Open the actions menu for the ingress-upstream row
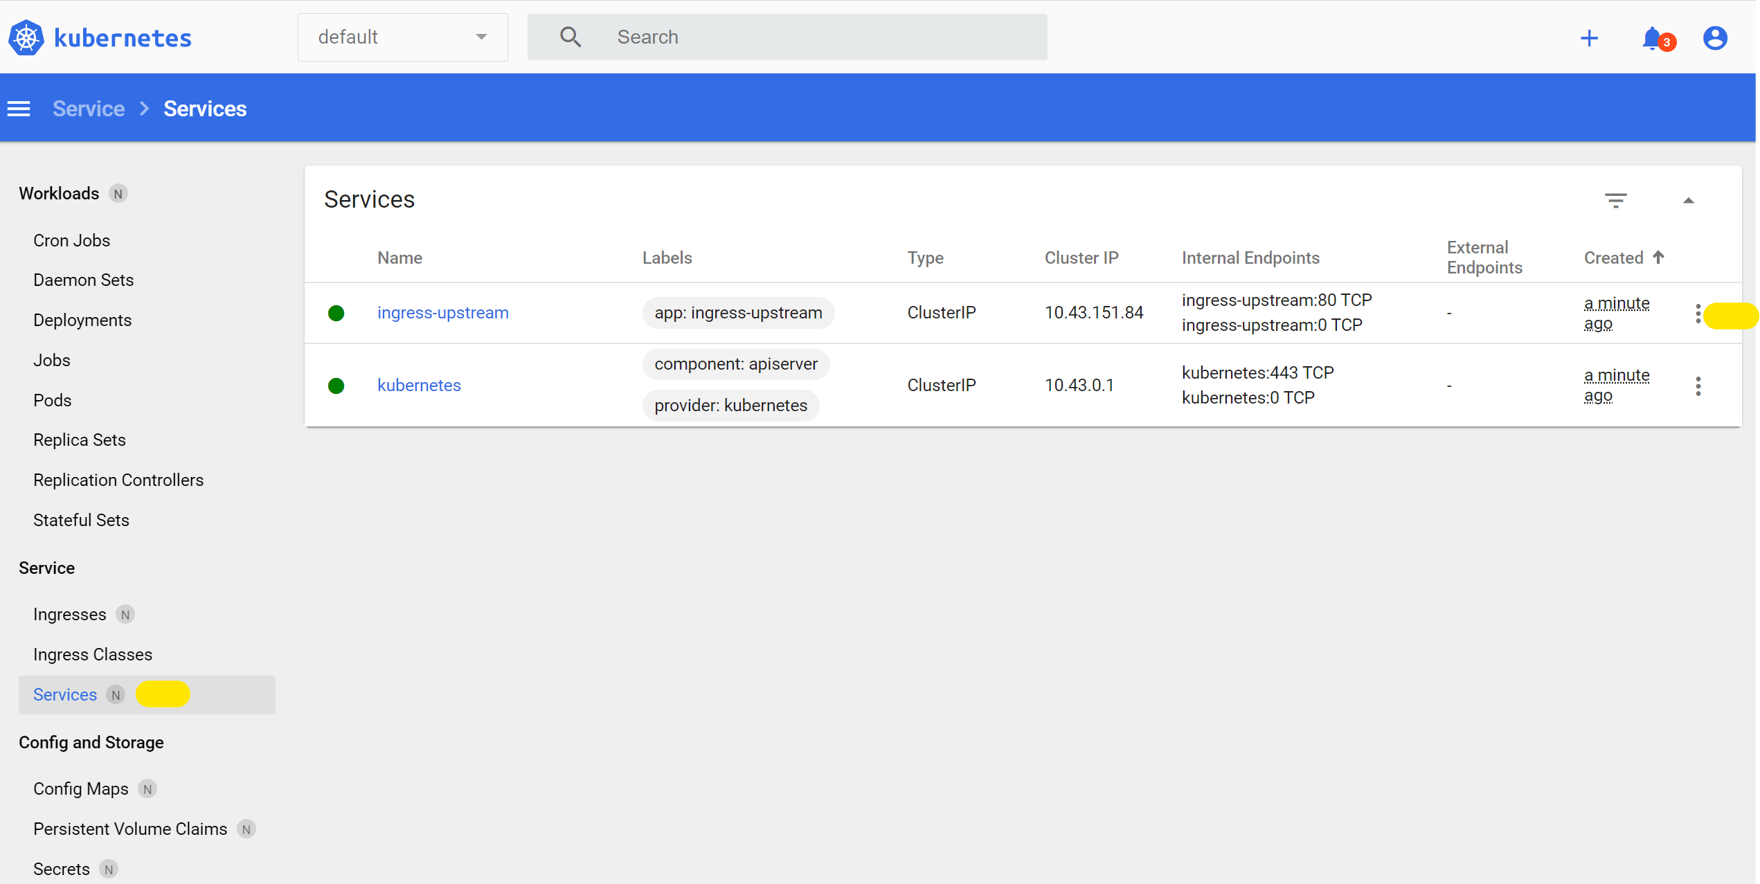Image resolution: width=1760 pixels, height=884 pixels. (x=1698, y=314)
